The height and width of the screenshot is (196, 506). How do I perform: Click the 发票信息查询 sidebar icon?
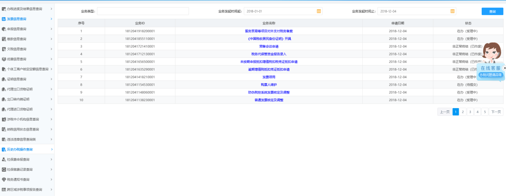[x=4, y=19]
